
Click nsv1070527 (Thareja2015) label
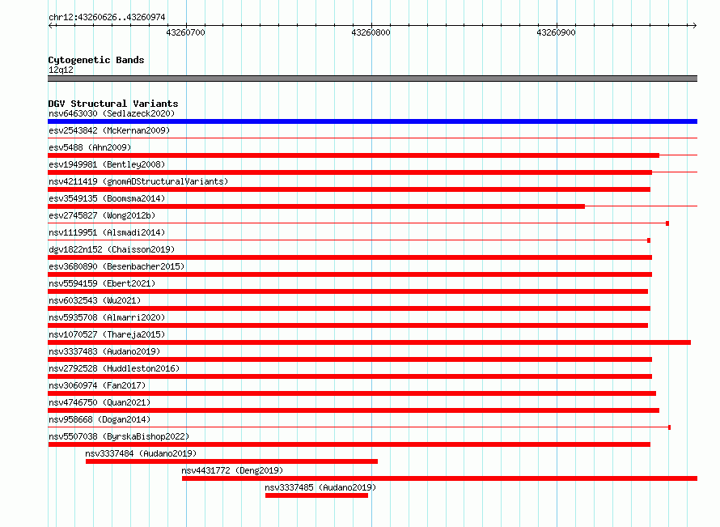pyautogui.click(x=107, y=334)
